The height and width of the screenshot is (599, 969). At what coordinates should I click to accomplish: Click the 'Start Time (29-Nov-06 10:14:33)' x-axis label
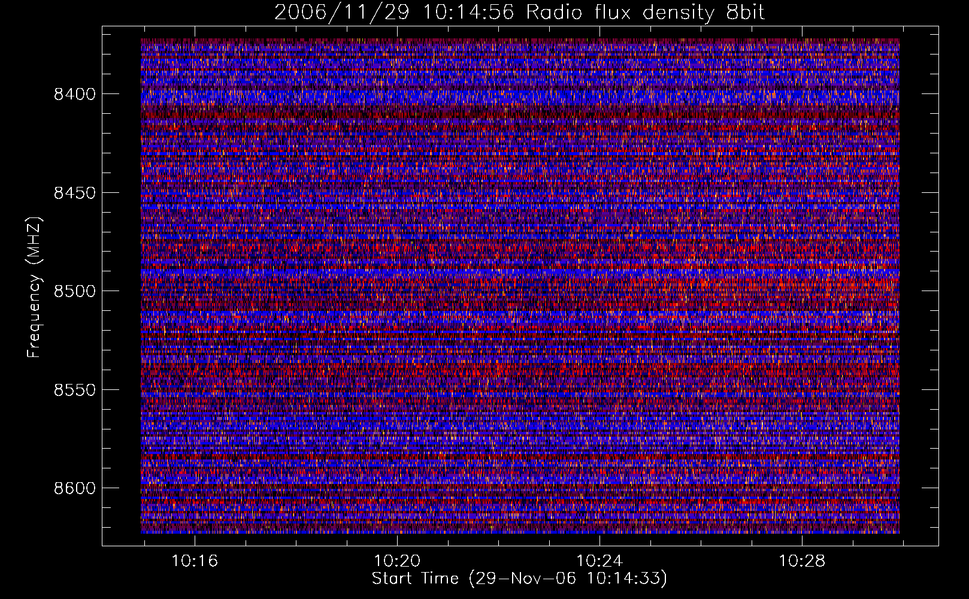[519, 579]
